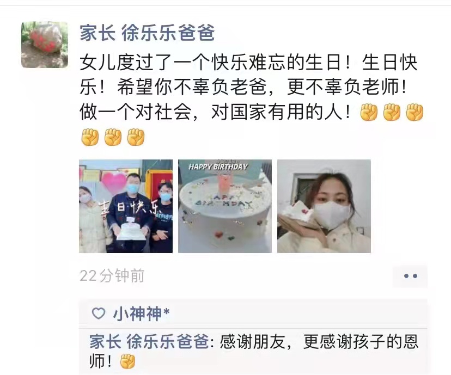Screen dimensions: 451x375
Task: Open liker profile 小神神*
Action: tap(141, 313)
